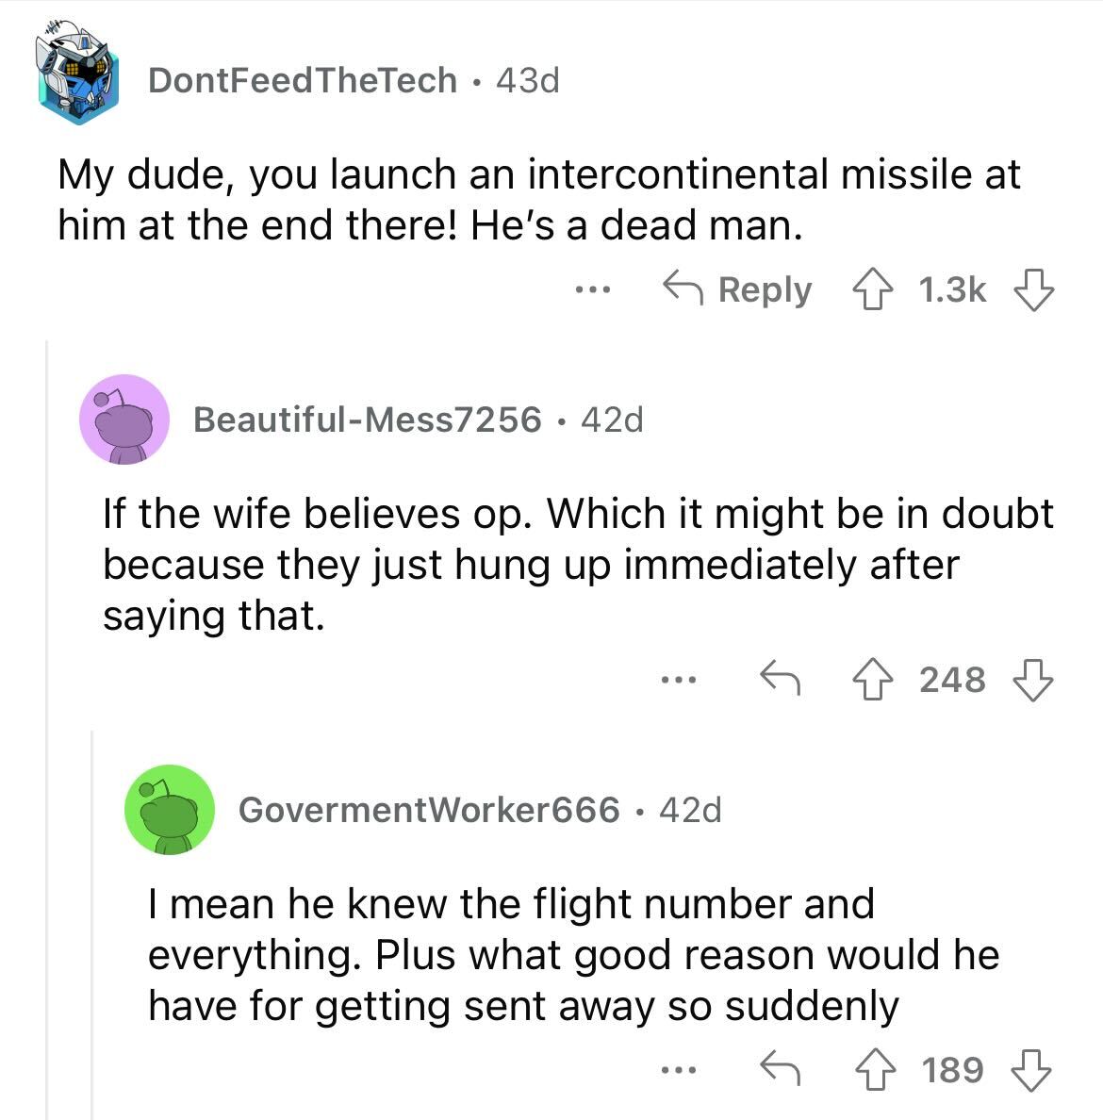
Task: Downvote Beautiful-Mess7256's comment
Action: click(1033, 680)
